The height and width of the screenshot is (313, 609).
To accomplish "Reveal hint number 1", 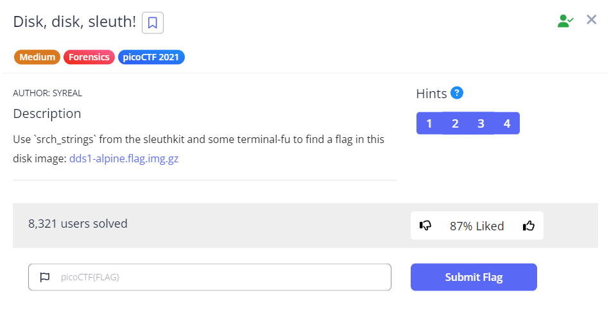I will click(429, 124).
